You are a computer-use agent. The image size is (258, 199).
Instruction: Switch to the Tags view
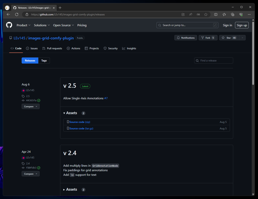44,60
